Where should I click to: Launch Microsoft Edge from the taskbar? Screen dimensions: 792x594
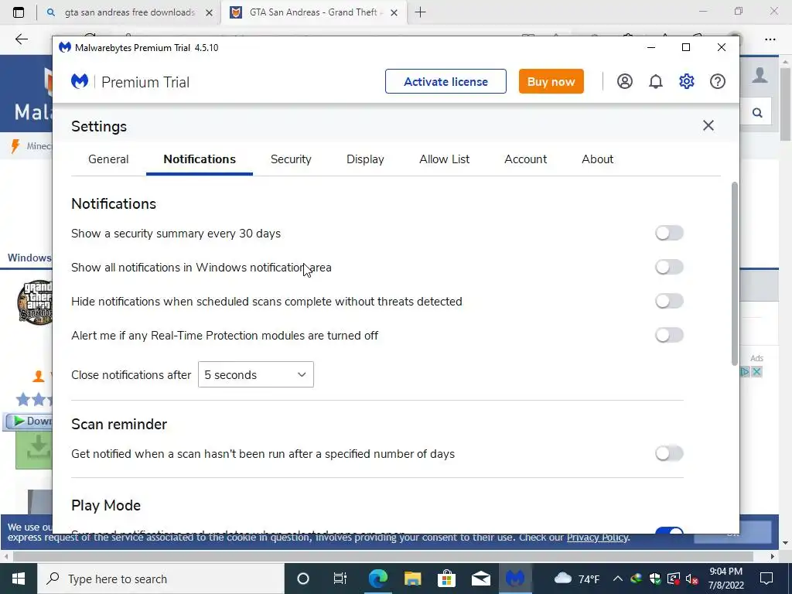[377, 579]
